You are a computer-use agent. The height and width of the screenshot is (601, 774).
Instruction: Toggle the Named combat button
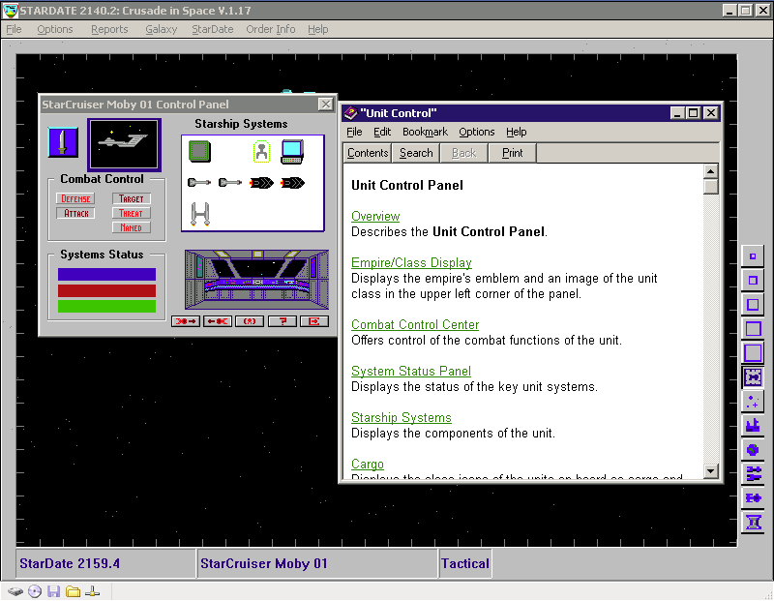pyautogui.click(x=132, y=227)
